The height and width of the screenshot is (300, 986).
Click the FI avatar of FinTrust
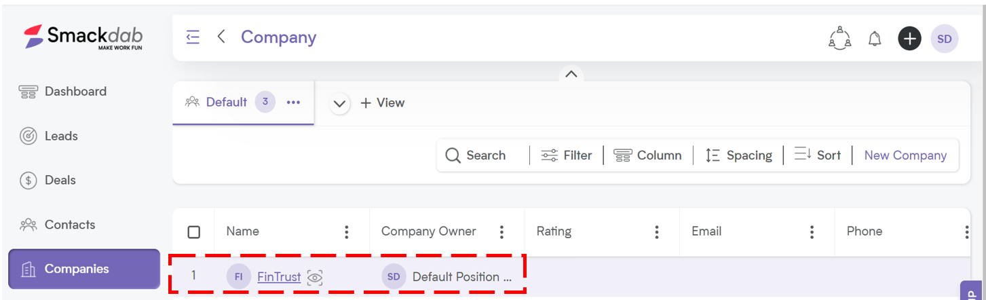point(239,277)
